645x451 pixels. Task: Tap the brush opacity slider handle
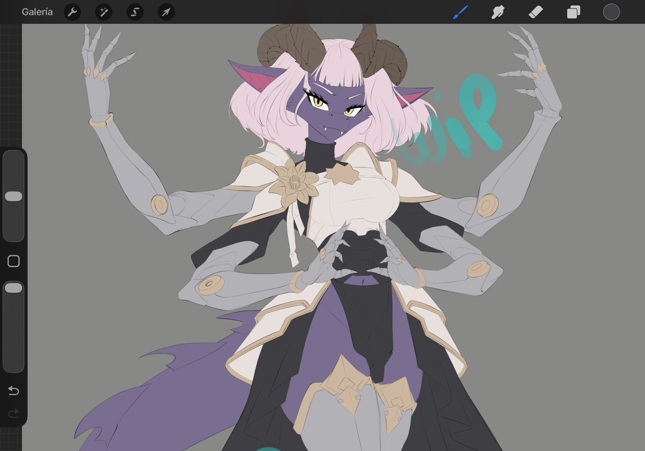tap(13, 287)
